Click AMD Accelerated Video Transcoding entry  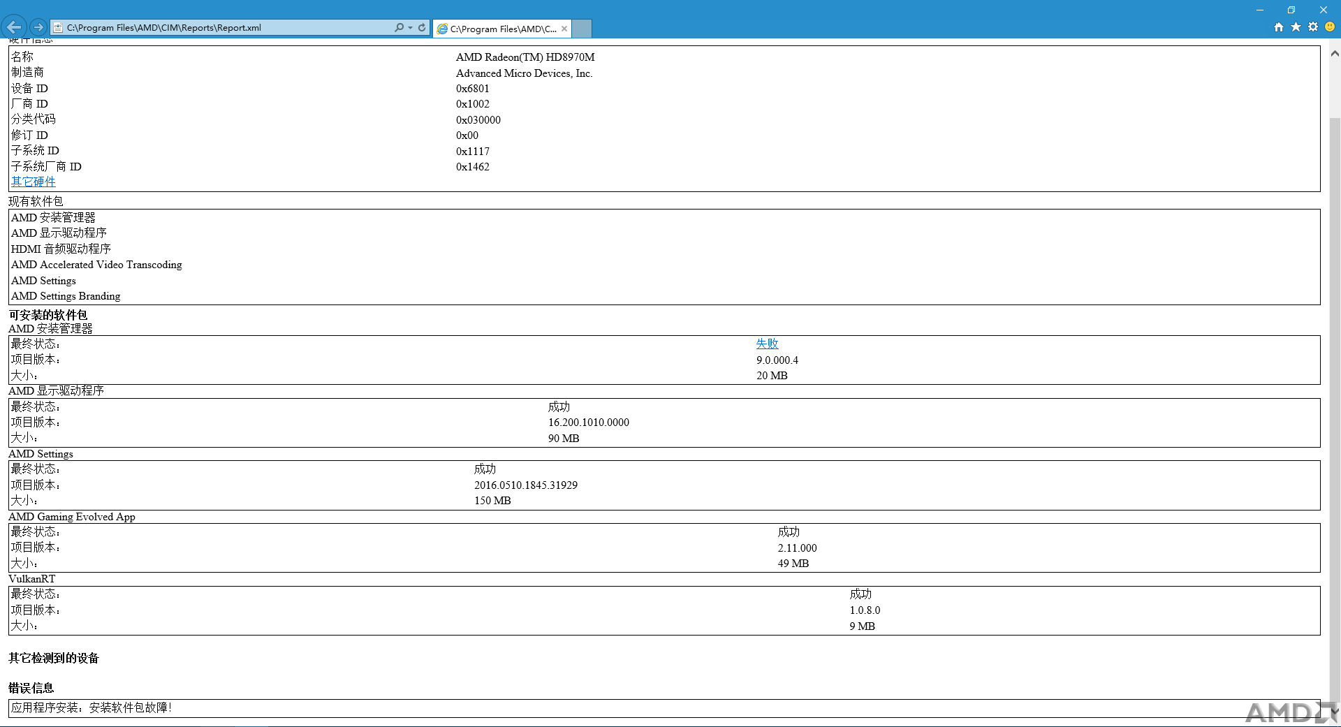96,265
